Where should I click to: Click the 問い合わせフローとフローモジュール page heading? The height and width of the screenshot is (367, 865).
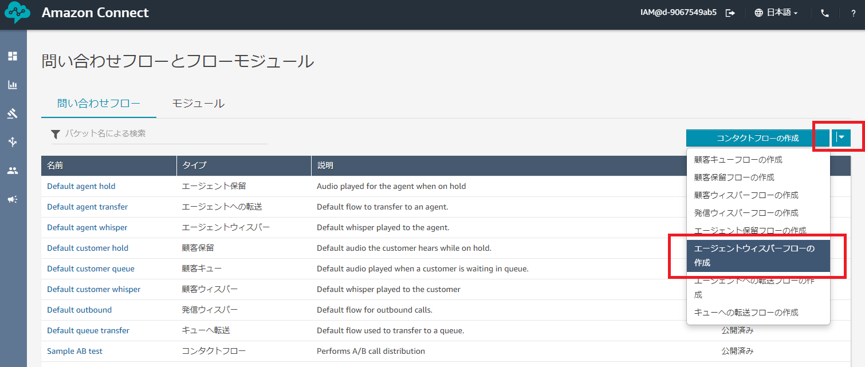[178, 61]
